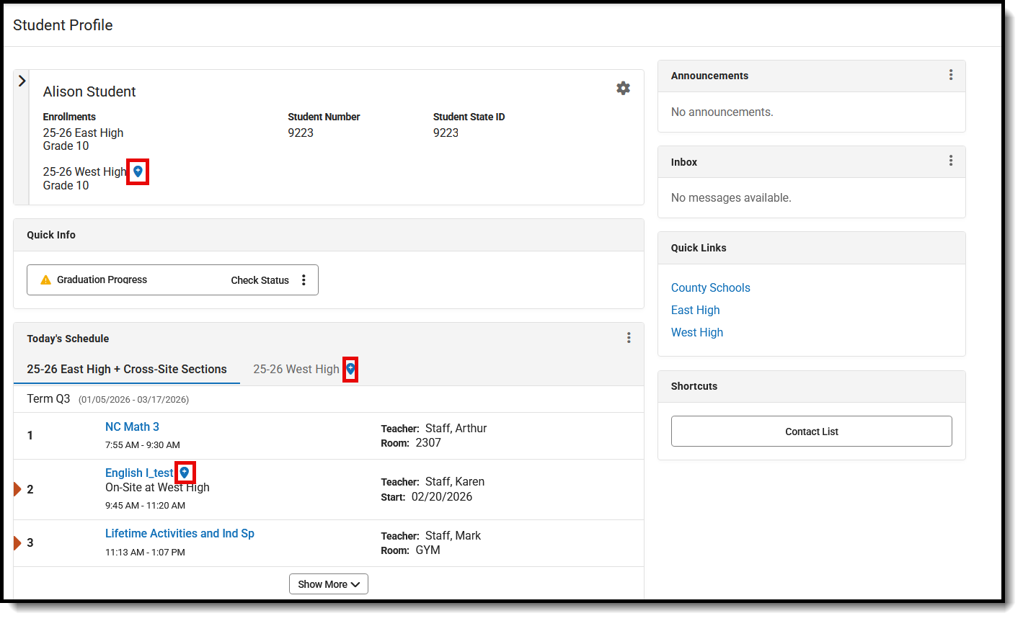Open the student settings gear icon

(623, 88)
